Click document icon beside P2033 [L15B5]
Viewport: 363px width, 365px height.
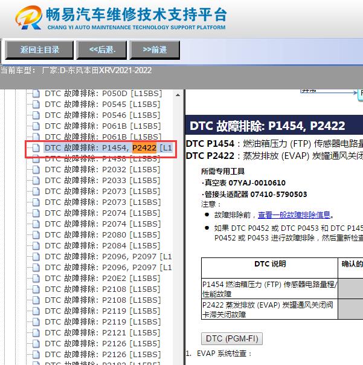pyautogui.click(x=36, y=181)
